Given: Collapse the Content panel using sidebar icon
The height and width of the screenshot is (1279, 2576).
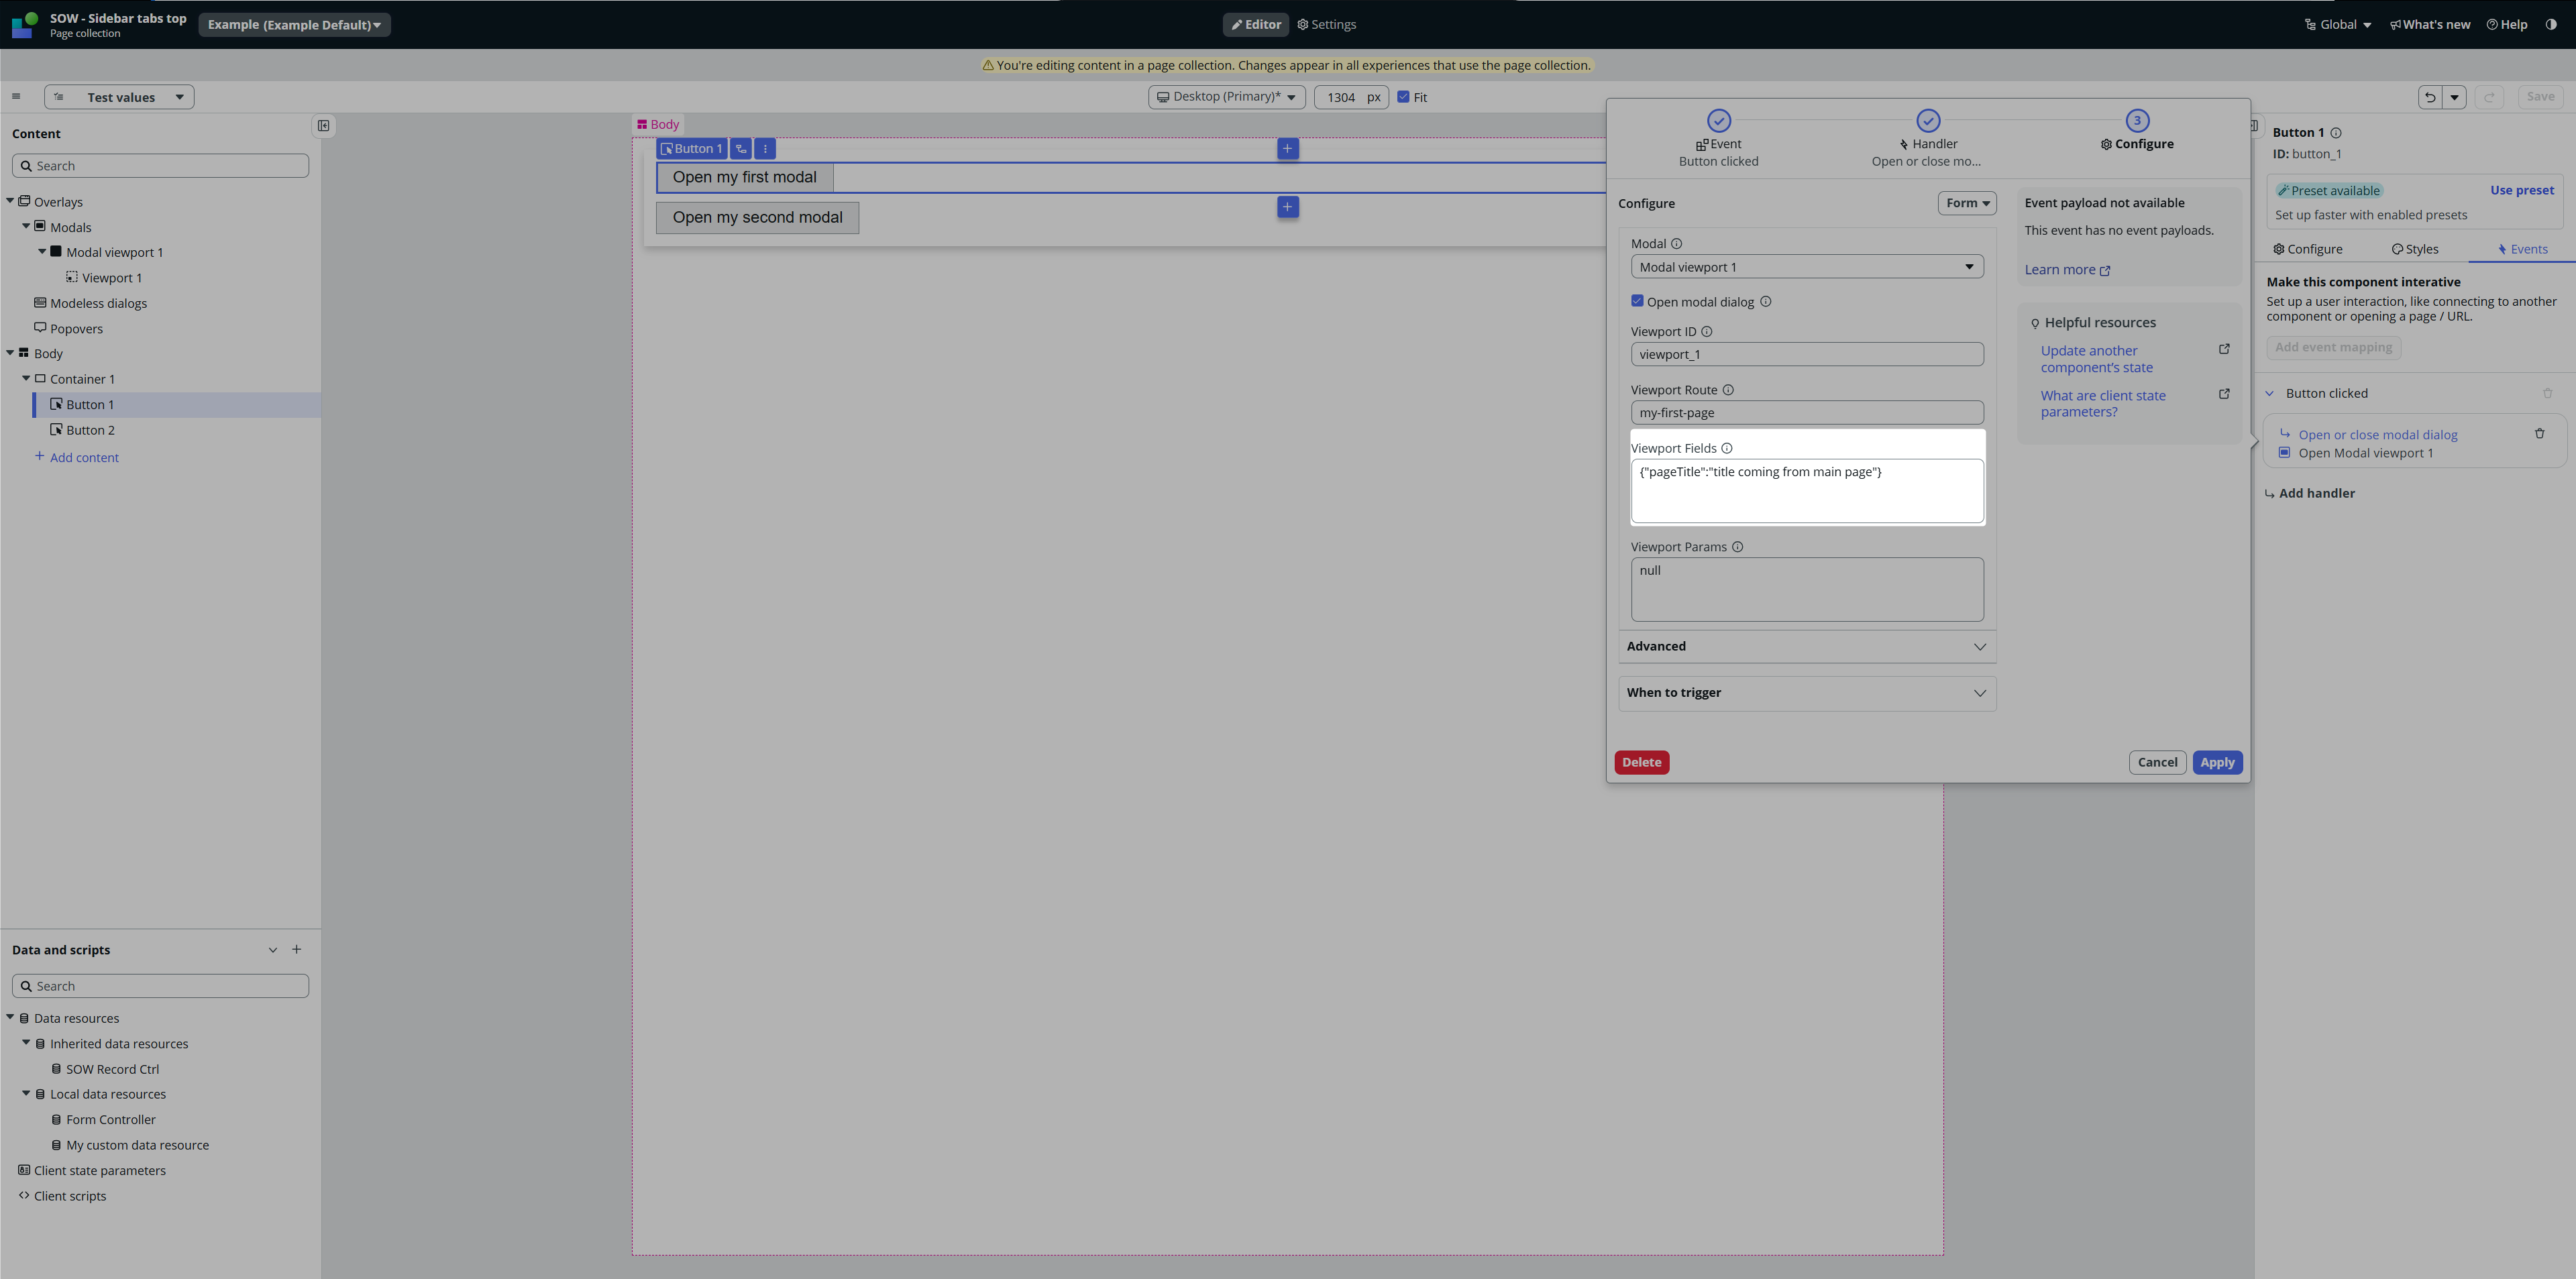Looking at the screenshot, I should (x=323, y=126).
